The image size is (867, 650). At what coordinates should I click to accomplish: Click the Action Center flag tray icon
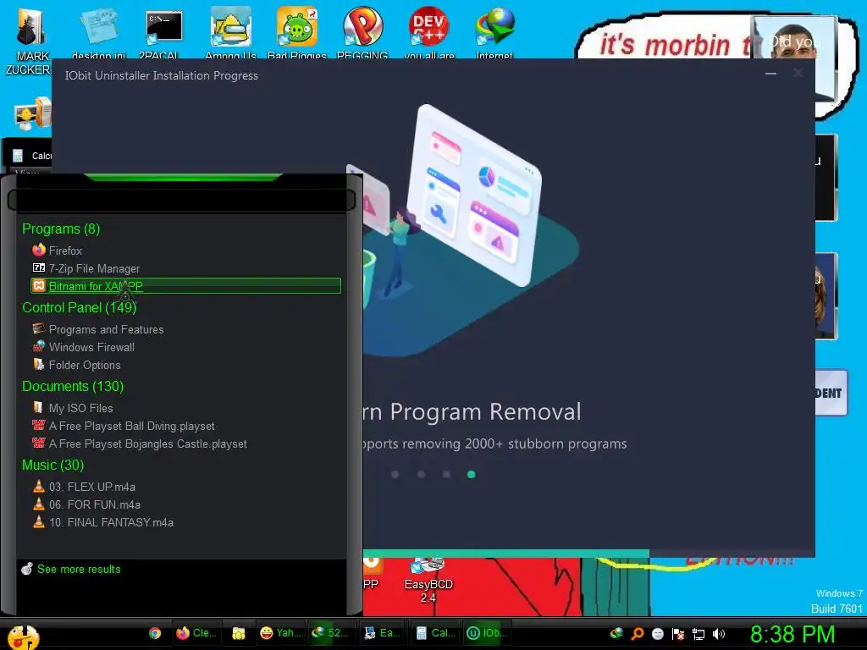pos(678,634)
